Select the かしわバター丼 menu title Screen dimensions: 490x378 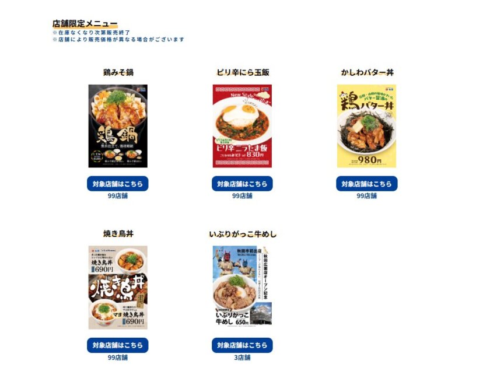coord(367,72)
